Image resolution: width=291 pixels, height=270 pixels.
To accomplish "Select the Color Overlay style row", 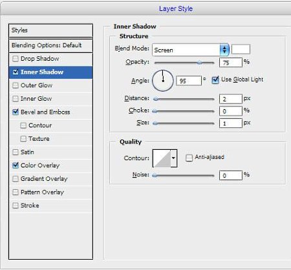I will 51,165.
